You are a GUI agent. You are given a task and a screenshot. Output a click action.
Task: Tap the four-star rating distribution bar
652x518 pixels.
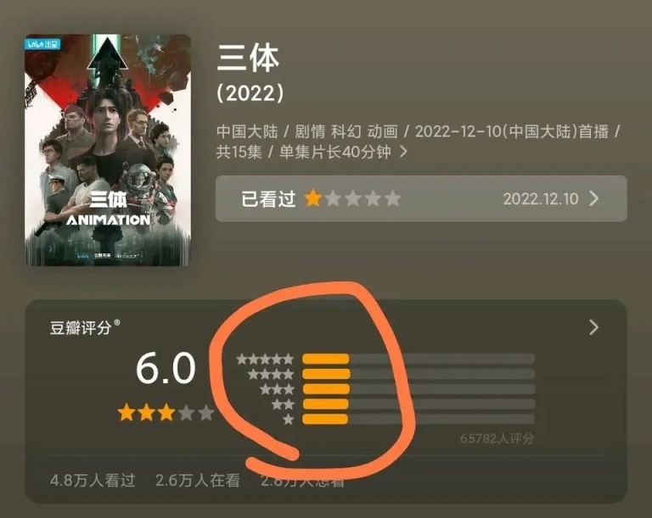(419, 374)
